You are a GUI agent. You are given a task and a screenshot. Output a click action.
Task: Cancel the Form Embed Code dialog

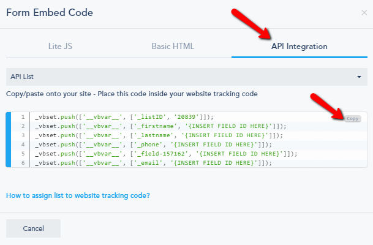[x=33, y=228]
